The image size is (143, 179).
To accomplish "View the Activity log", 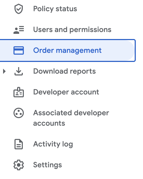I will click(53, 144).
